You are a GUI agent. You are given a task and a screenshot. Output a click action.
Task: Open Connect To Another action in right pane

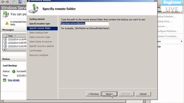pos(168,36)
